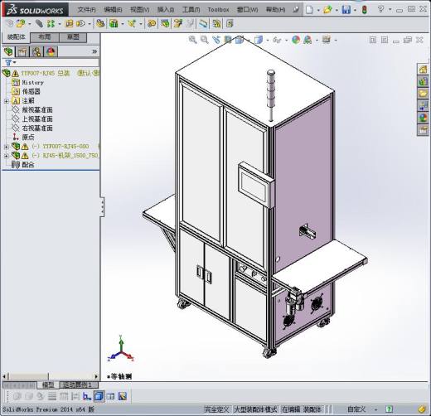Select 上视基准面 Top Plane in tree
This screenshot has height=416, width=431.
[x=37, y=119]
